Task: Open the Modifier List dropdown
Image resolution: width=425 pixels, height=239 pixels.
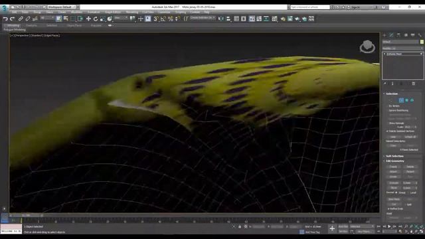Action: (402, 48)
